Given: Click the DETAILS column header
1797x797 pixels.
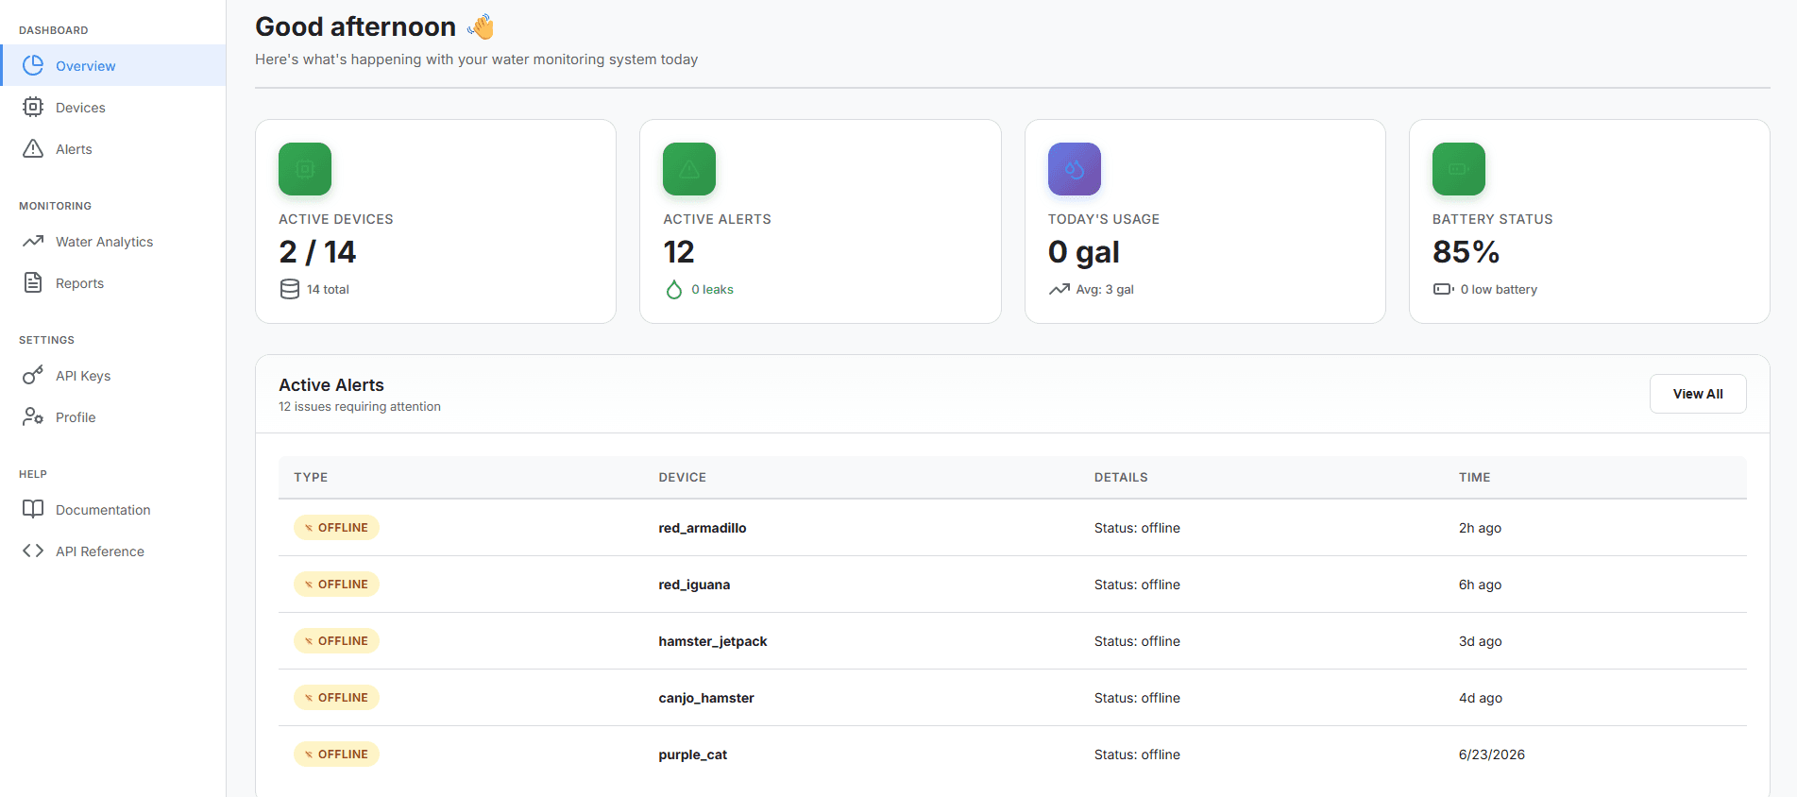Looking at the screenshot, I should click(x=1121, y=477).
